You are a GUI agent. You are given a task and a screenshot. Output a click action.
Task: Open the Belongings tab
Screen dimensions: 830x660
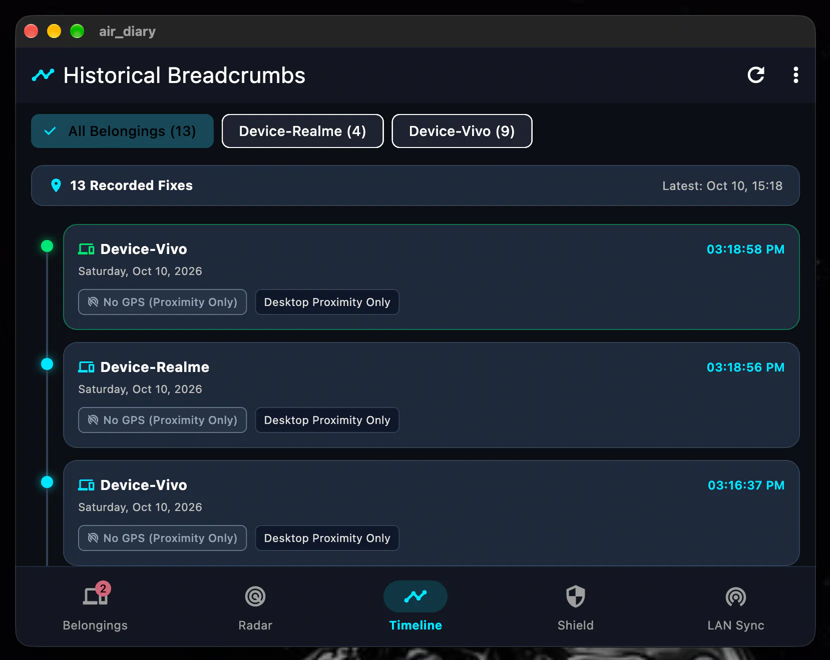(x=95, y=606)
